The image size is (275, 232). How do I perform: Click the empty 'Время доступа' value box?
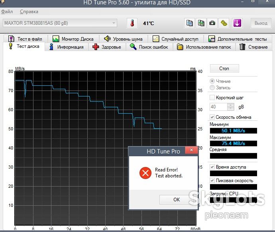tap(233, 173)
